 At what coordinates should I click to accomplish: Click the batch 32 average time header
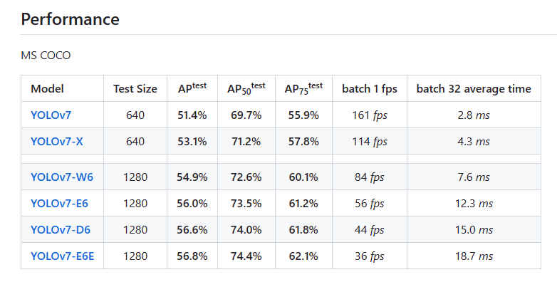[x=474, y=89]
